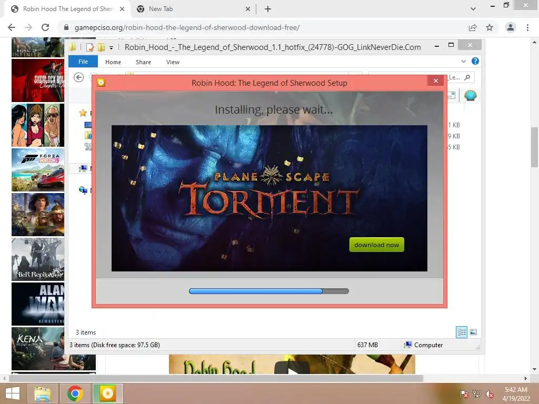The width and height of the screenshot is (539, 404).
Task: Open the Kena game thumbnail
Action: tap(38, 348)
